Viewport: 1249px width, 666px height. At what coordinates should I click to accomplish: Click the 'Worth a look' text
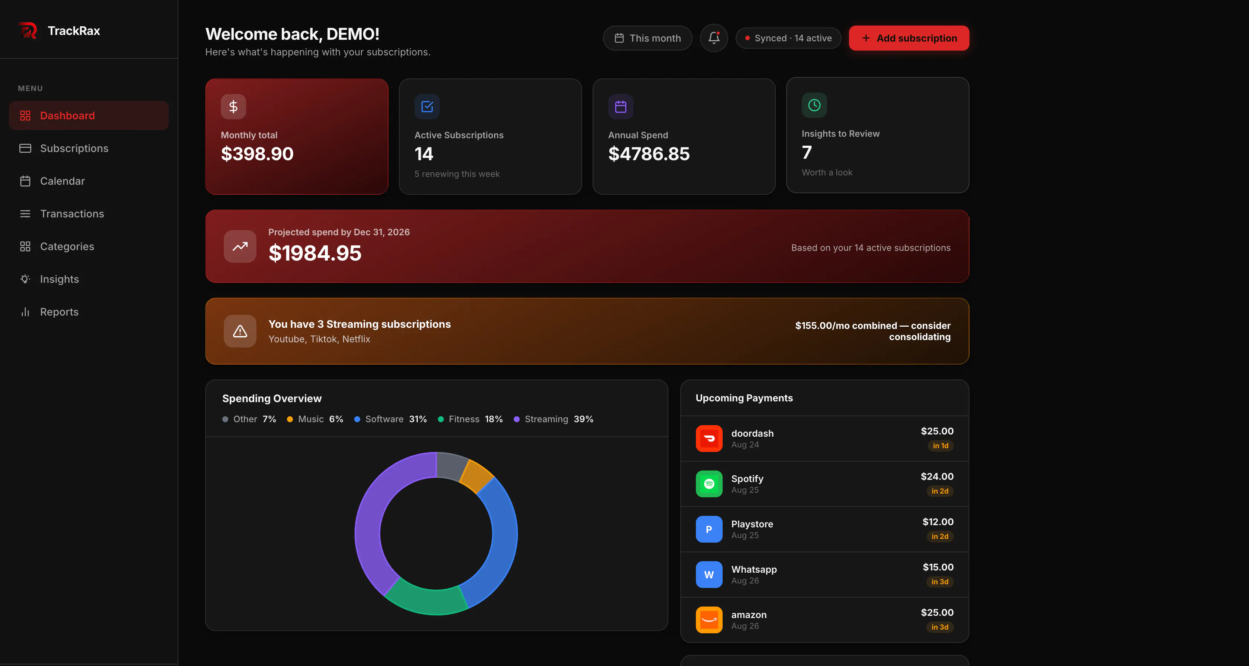[x=827, y=172]
